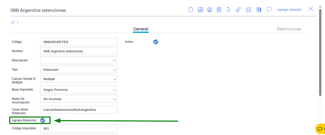
Task: Click the undo/revert icon
Action: [x=228, y=10]
